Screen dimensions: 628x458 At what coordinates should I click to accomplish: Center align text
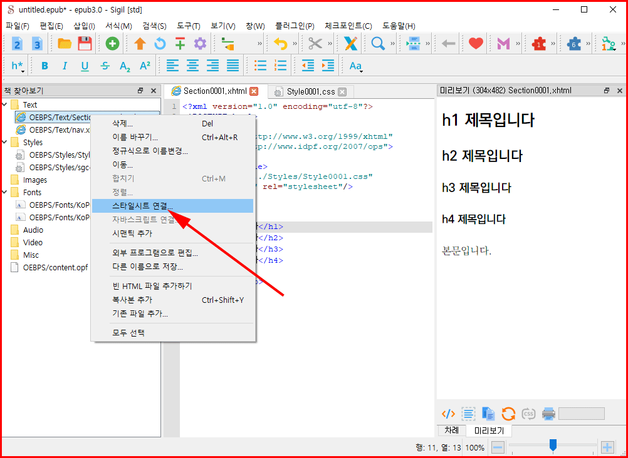tap(192, 66)
